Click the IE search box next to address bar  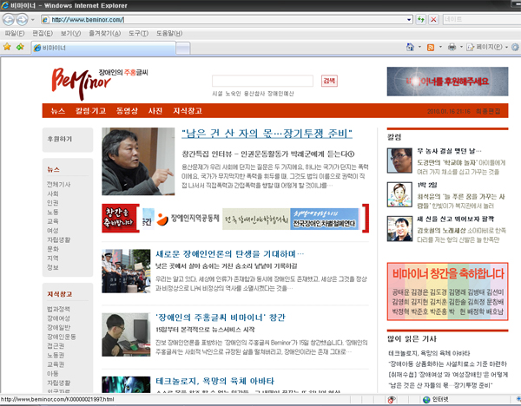482,19
